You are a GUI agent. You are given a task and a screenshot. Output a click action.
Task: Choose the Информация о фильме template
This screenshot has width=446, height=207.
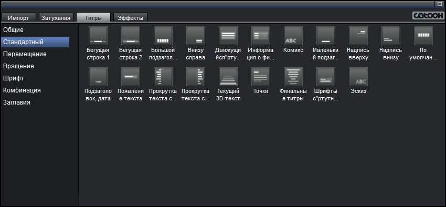[261, 36]
